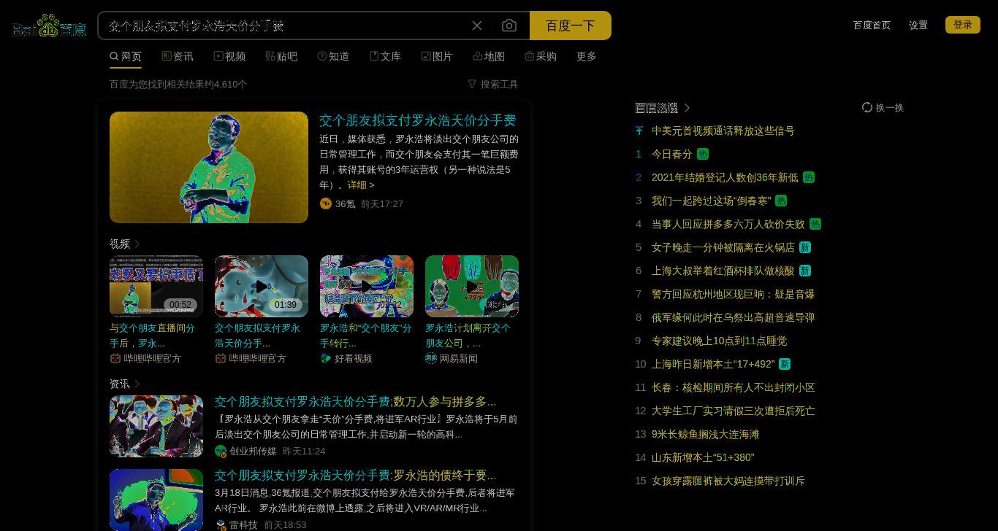Switch to the 采购 tab
This screenshot has width=998, height=531.
pyautogui.click(x=541, y=56)
